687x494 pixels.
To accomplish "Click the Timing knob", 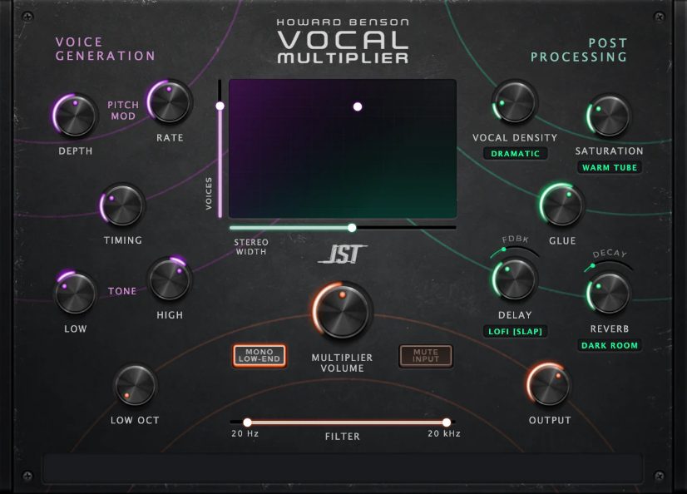I will tap(122, 205).
